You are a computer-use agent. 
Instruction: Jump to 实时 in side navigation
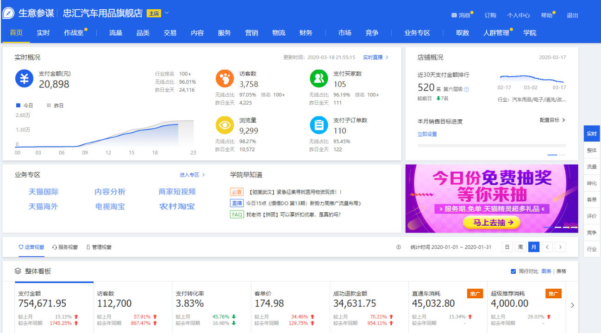pyautogui.click(x=592, y=134)
